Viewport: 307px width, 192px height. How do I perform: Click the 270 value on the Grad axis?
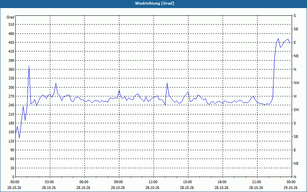point(11,96)
